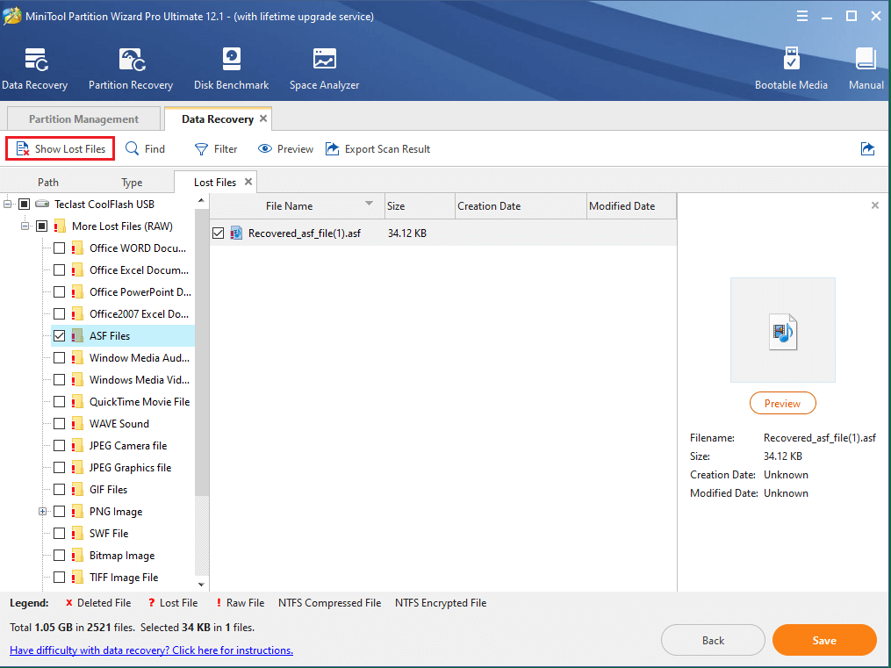Image resolution: width=891 pixels, height=668 pixels.
Task: Switch to the Path tab
Action: [48, 182]
